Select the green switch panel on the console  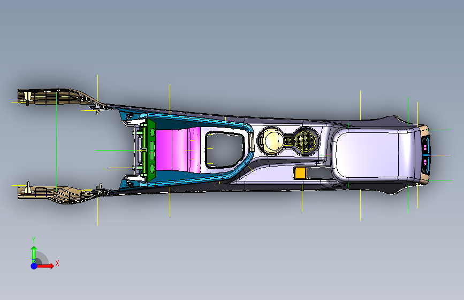point(150,150)
